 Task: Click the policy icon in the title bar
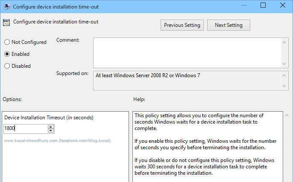click(6, 6)
